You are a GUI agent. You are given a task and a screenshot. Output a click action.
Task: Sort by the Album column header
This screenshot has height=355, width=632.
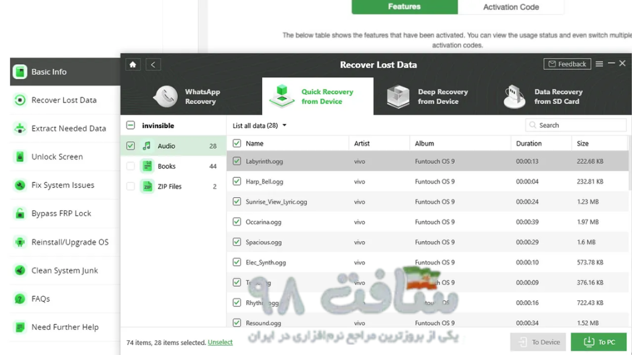pyautogui.click(x=425, y=143)
